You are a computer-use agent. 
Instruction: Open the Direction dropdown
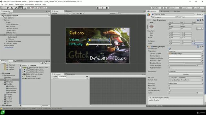click(186, 83)
